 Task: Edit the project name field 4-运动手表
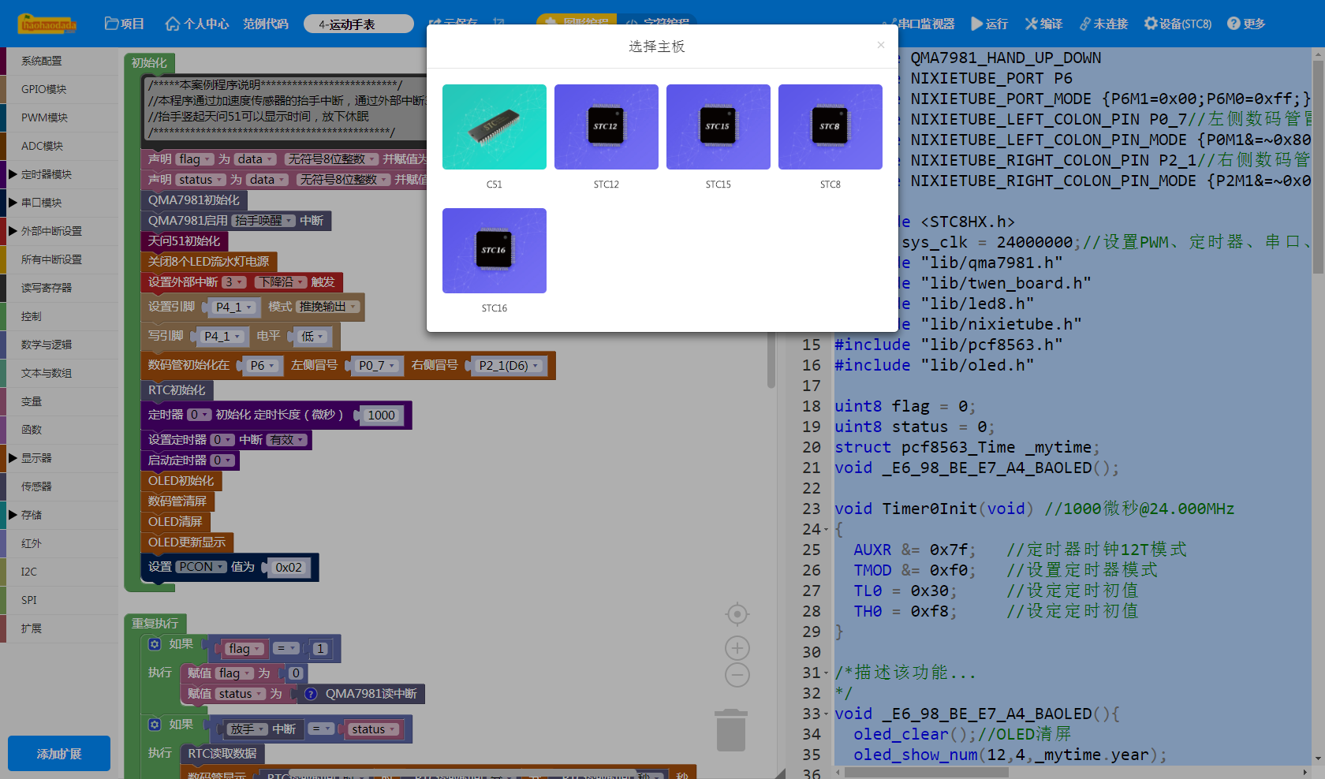point(359,24)
